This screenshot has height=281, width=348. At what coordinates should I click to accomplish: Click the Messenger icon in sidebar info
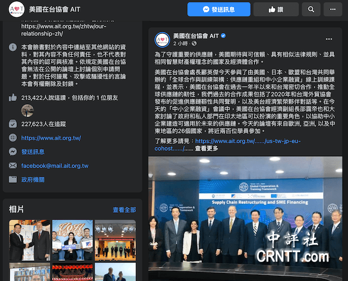pyautogui.click(x=13, y=152)
